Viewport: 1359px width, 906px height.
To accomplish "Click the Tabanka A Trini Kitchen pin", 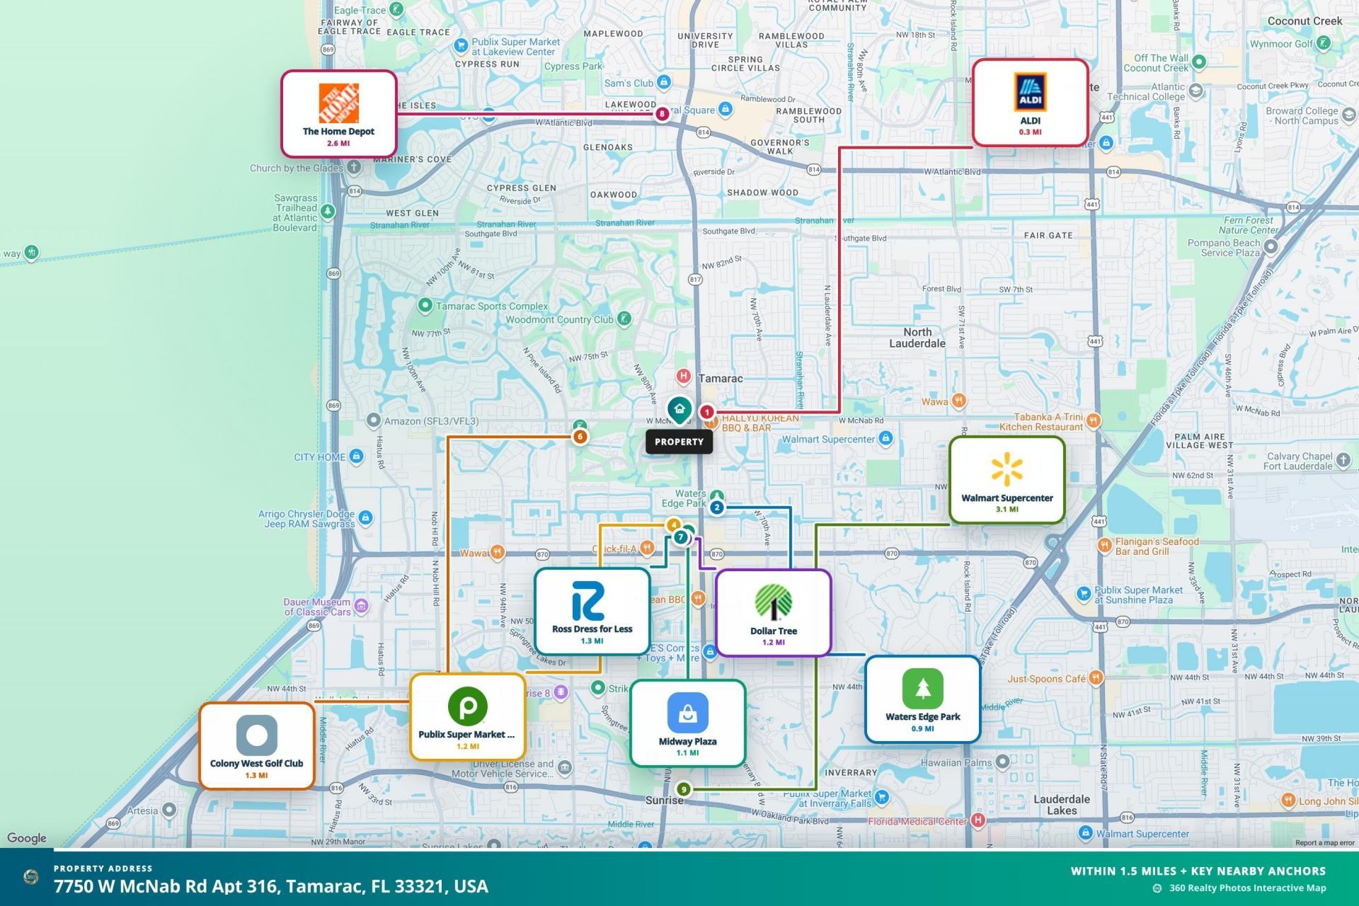I will click(1094, 421).
